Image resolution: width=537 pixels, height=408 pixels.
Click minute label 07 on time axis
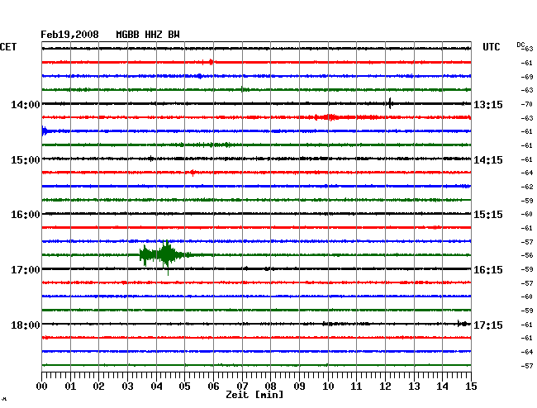point(242,387)
